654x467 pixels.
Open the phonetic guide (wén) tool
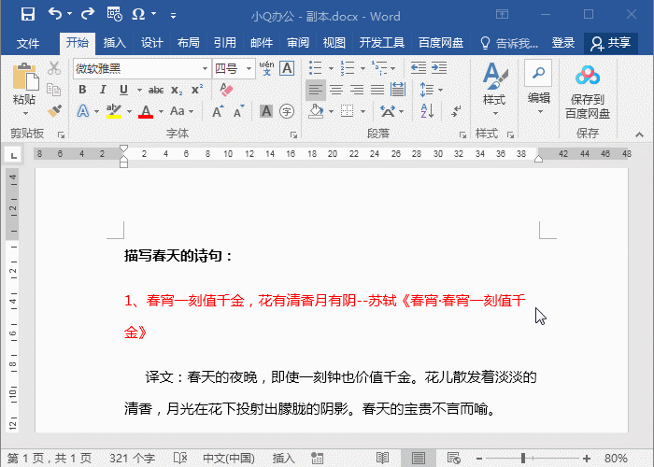266,68
